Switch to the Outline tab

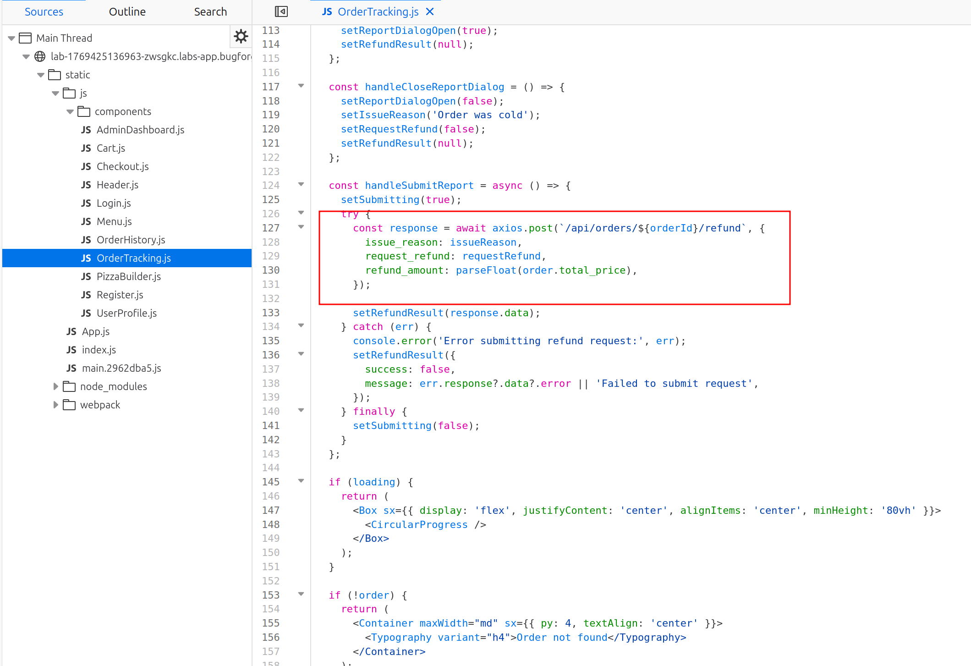pos(127,11)
